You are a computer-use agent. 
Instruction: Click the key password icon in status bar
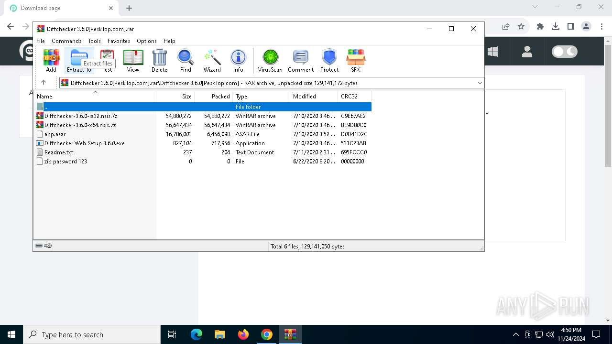(48, 246)
